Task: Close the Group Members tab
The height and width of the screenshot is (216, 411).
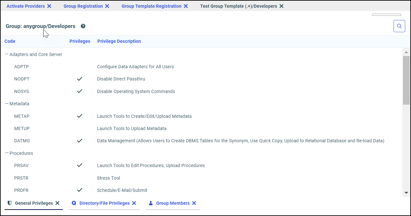Action: coord(194,203)
